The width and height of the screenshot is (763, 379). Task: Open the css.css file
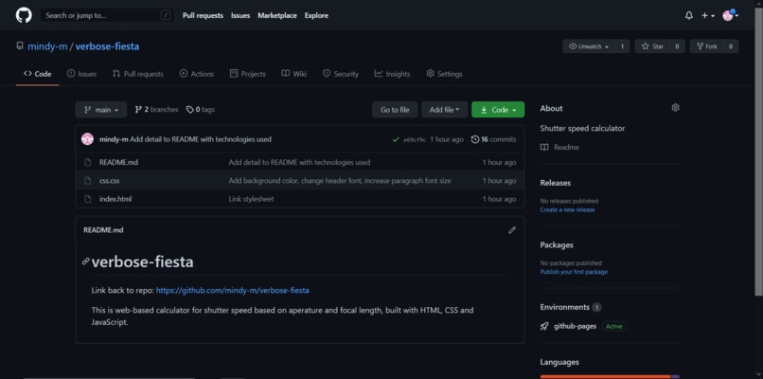pyautogui.click(x=110, y=181)
